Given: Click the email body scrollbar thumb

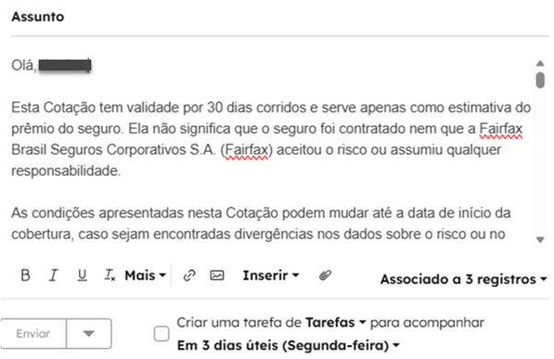Looking at the screenshot, I should (x=540, y=80).
